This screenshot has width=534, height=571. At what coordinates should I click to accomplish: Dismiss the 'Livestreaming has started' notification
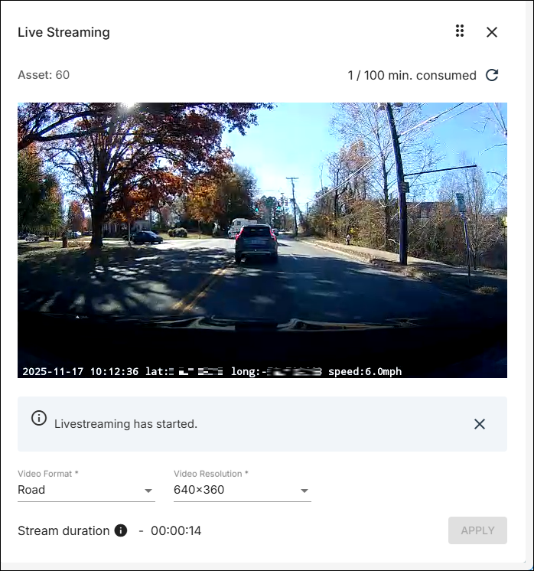pos(480,424)
